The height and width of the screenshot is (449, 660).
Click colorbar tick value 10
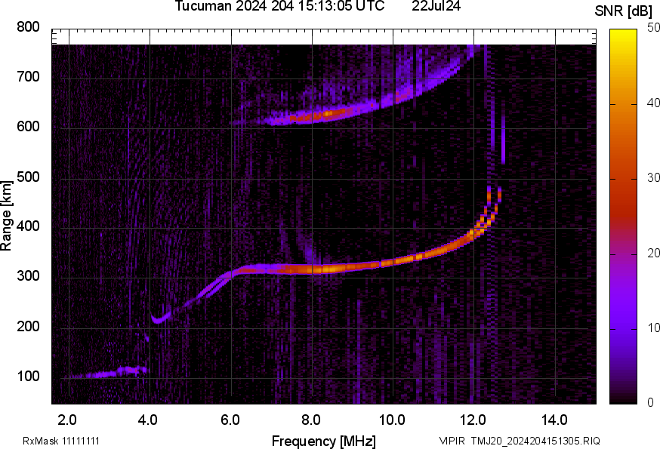tap(653, 328)
